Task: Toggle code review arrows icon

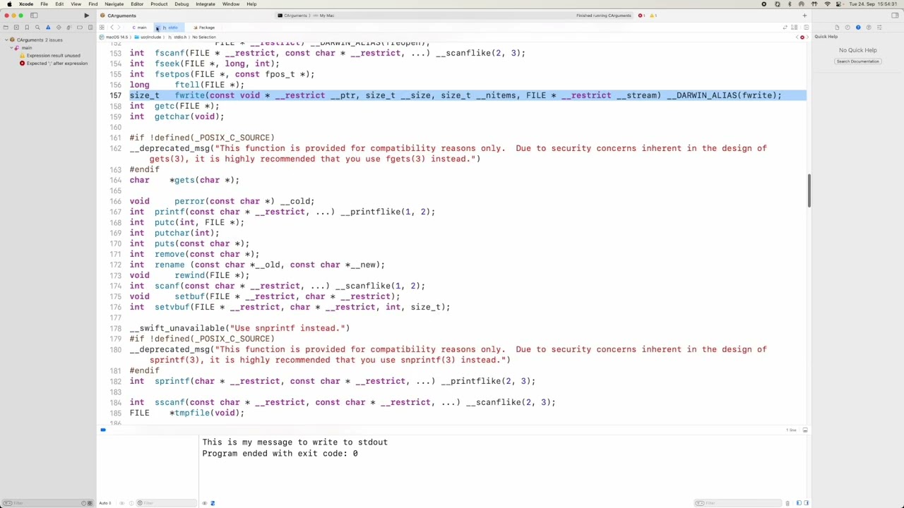Action: click(x=785, y=28)
